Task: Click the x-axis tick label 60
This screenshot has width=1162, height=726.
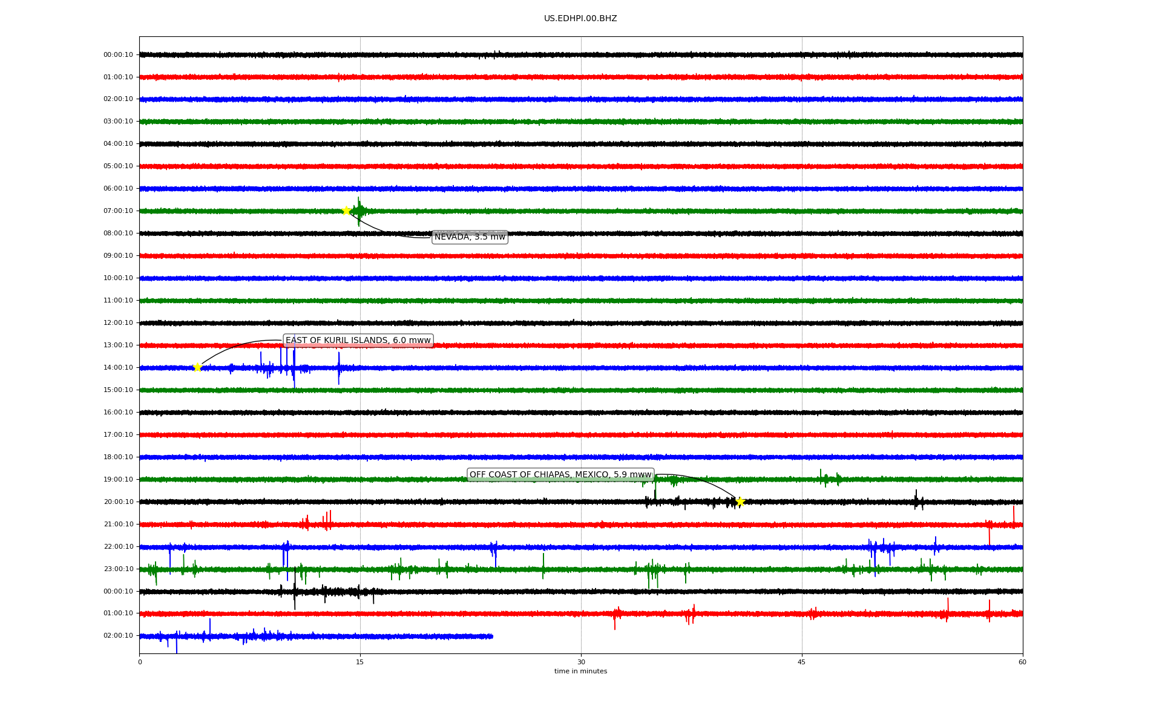Action: (x=1022, y=662)
